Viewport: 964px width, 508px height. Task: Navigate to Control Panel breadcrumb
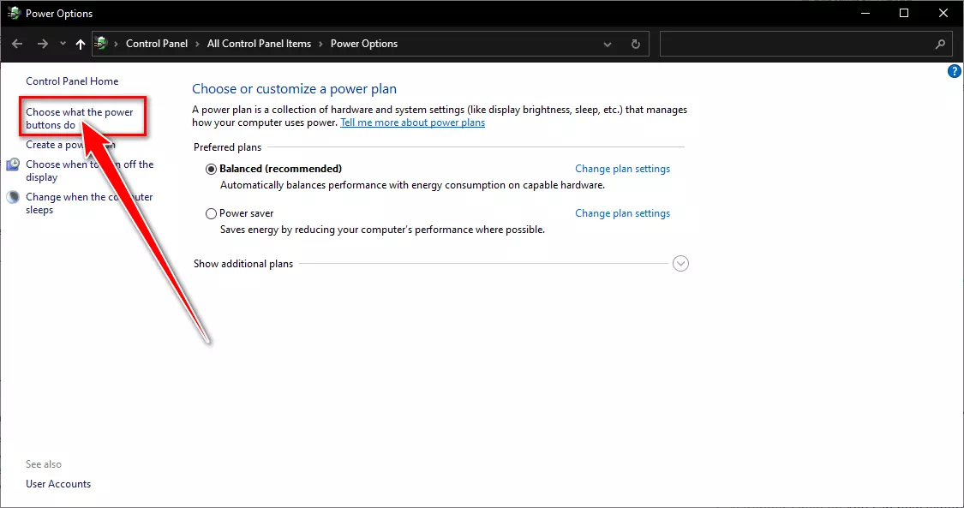click(155, 44)
